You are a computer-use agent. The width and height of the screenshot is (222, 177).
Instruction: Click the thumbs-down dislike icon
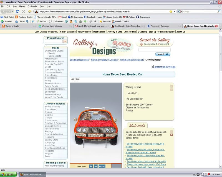coord(27,22)
